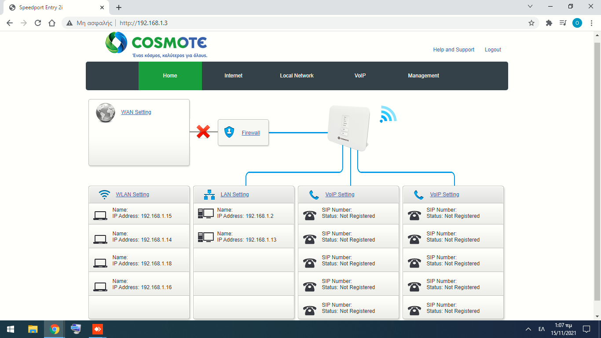The height and width of the screenshot is (338, 601).
Task: Click desktop PC icon for 192.168.1.2
Action: point(205,213)
